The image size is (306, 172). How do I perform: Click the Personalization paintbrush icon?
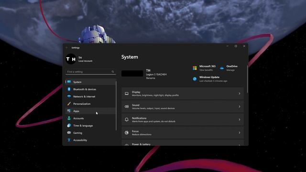click(69, 104)
